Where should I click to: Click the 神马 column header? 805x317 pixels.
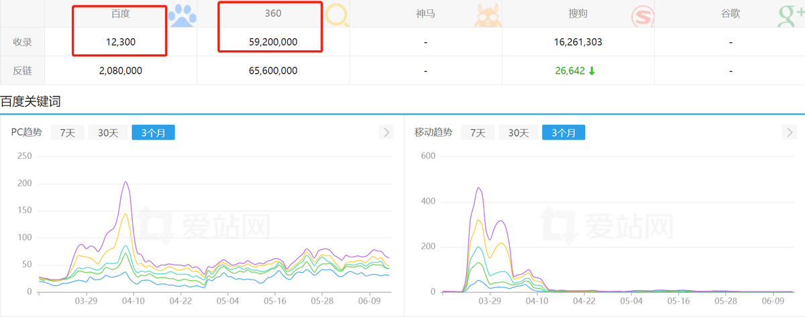(x=425, y=13)
